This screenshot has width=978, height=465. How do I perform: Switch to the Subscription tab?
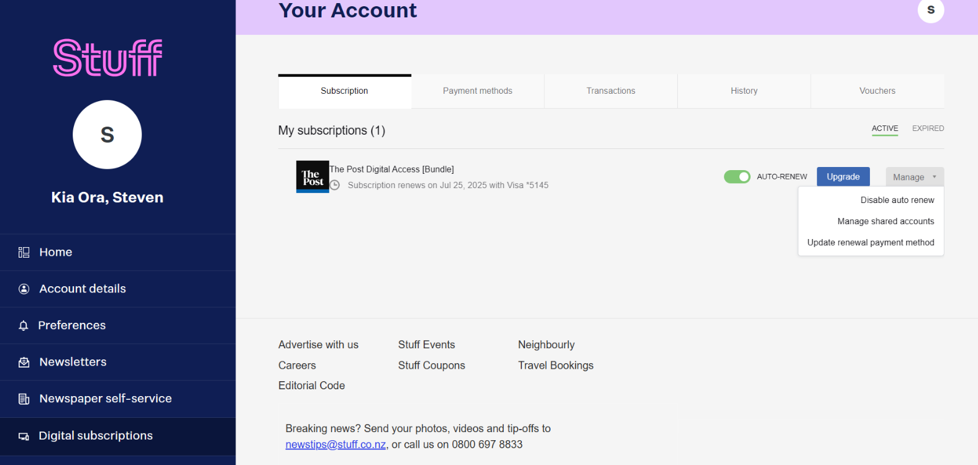click(x=345, y=91)
